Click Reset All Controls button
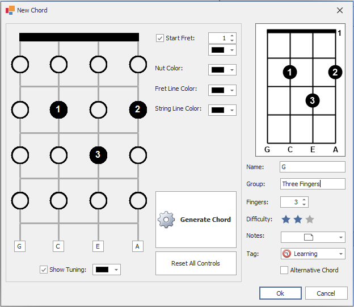This screenshot has width=354, height=307. click(196, 263)
